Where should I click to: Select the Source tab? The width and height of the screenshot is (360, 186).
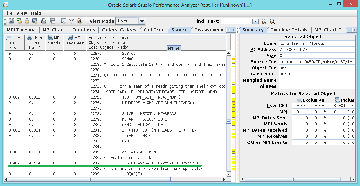[x=180, y=30]
